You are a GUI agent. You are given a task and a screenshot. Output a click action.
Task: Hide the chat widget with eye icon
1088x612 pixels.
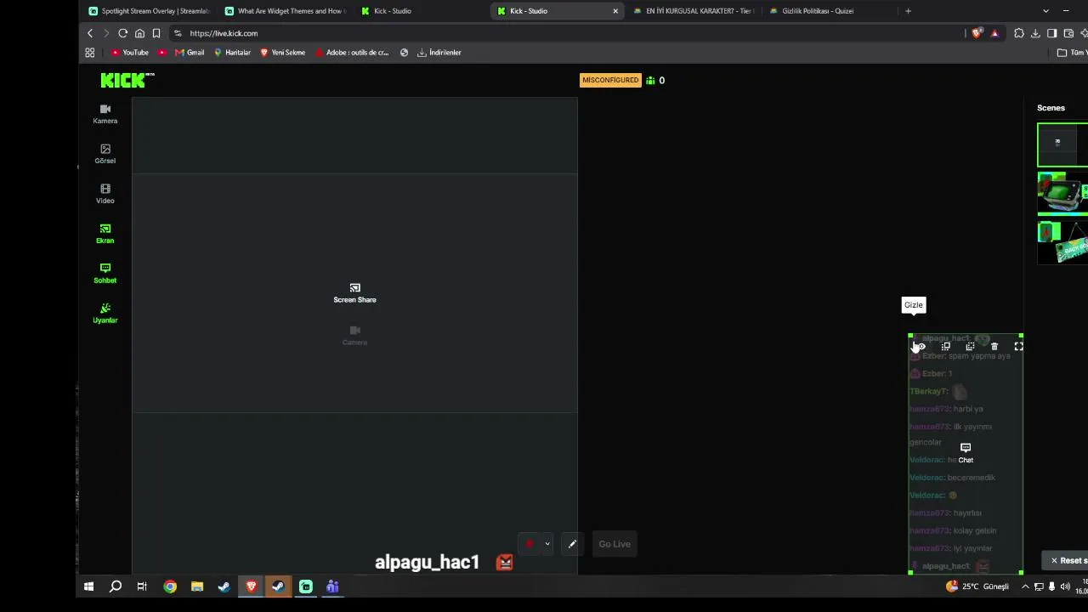click(921, 347)
